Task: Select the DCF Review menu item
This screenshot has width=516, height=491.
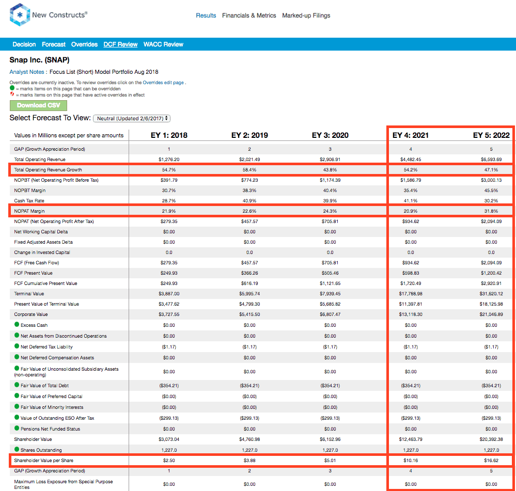Action: [x=120, y=44]
